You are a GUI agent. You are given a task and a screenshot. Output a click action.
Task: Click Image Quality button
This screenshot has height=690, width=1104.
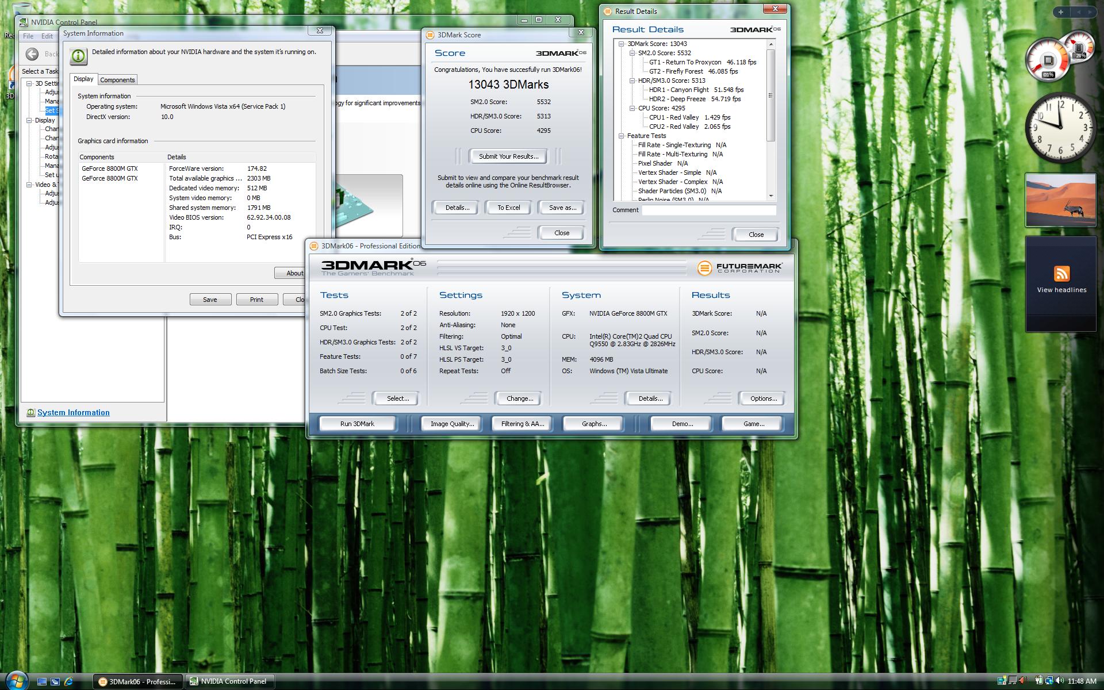(452, 424)
